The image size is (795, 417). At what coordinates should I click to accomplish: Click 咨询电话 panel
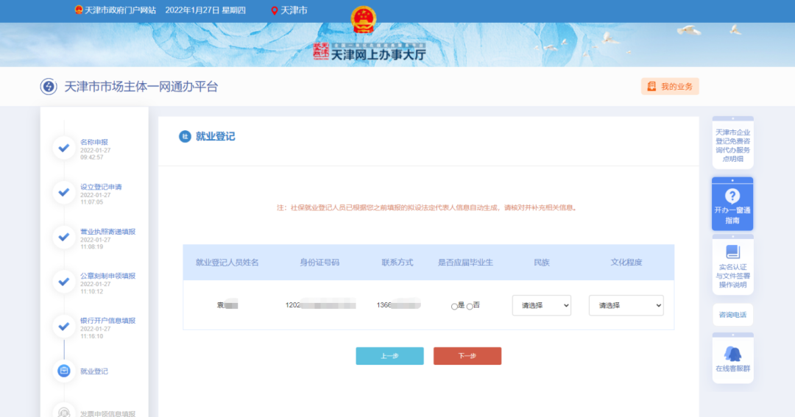[x=732, y=315]
